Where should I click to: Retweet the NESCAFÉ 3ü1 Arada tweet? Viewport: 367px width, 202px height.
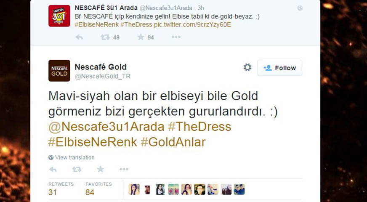105,37
